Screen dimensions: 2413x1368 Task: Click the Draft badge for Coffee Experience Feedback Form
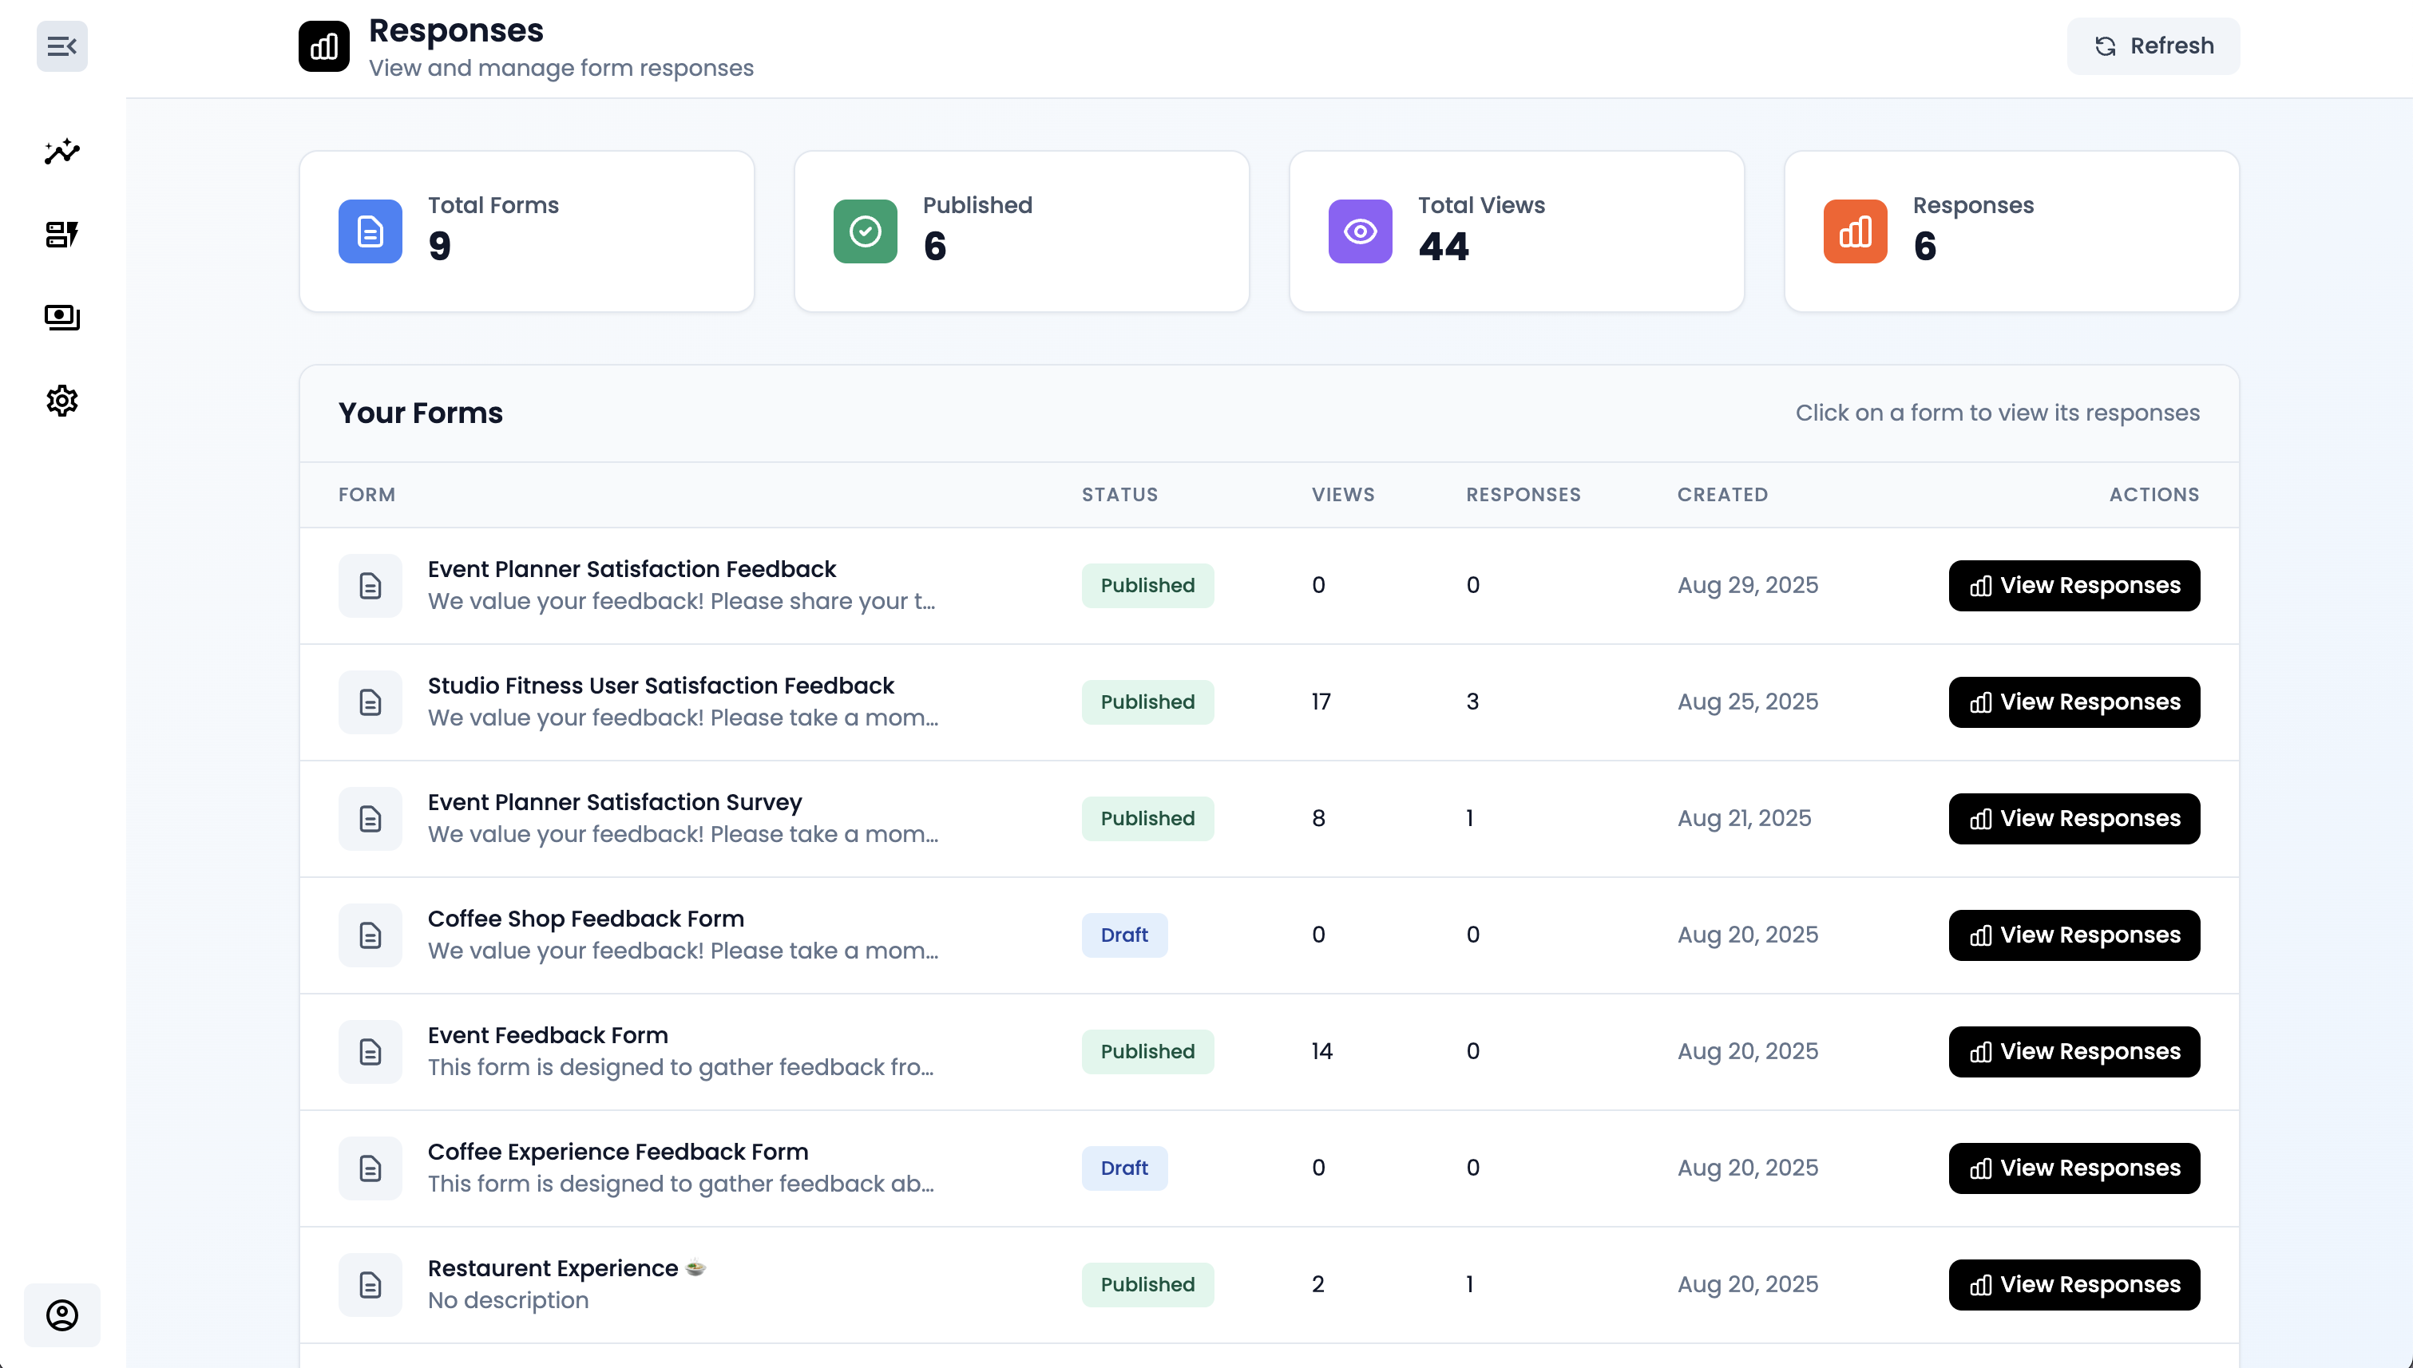(x=1124, y=1168)
